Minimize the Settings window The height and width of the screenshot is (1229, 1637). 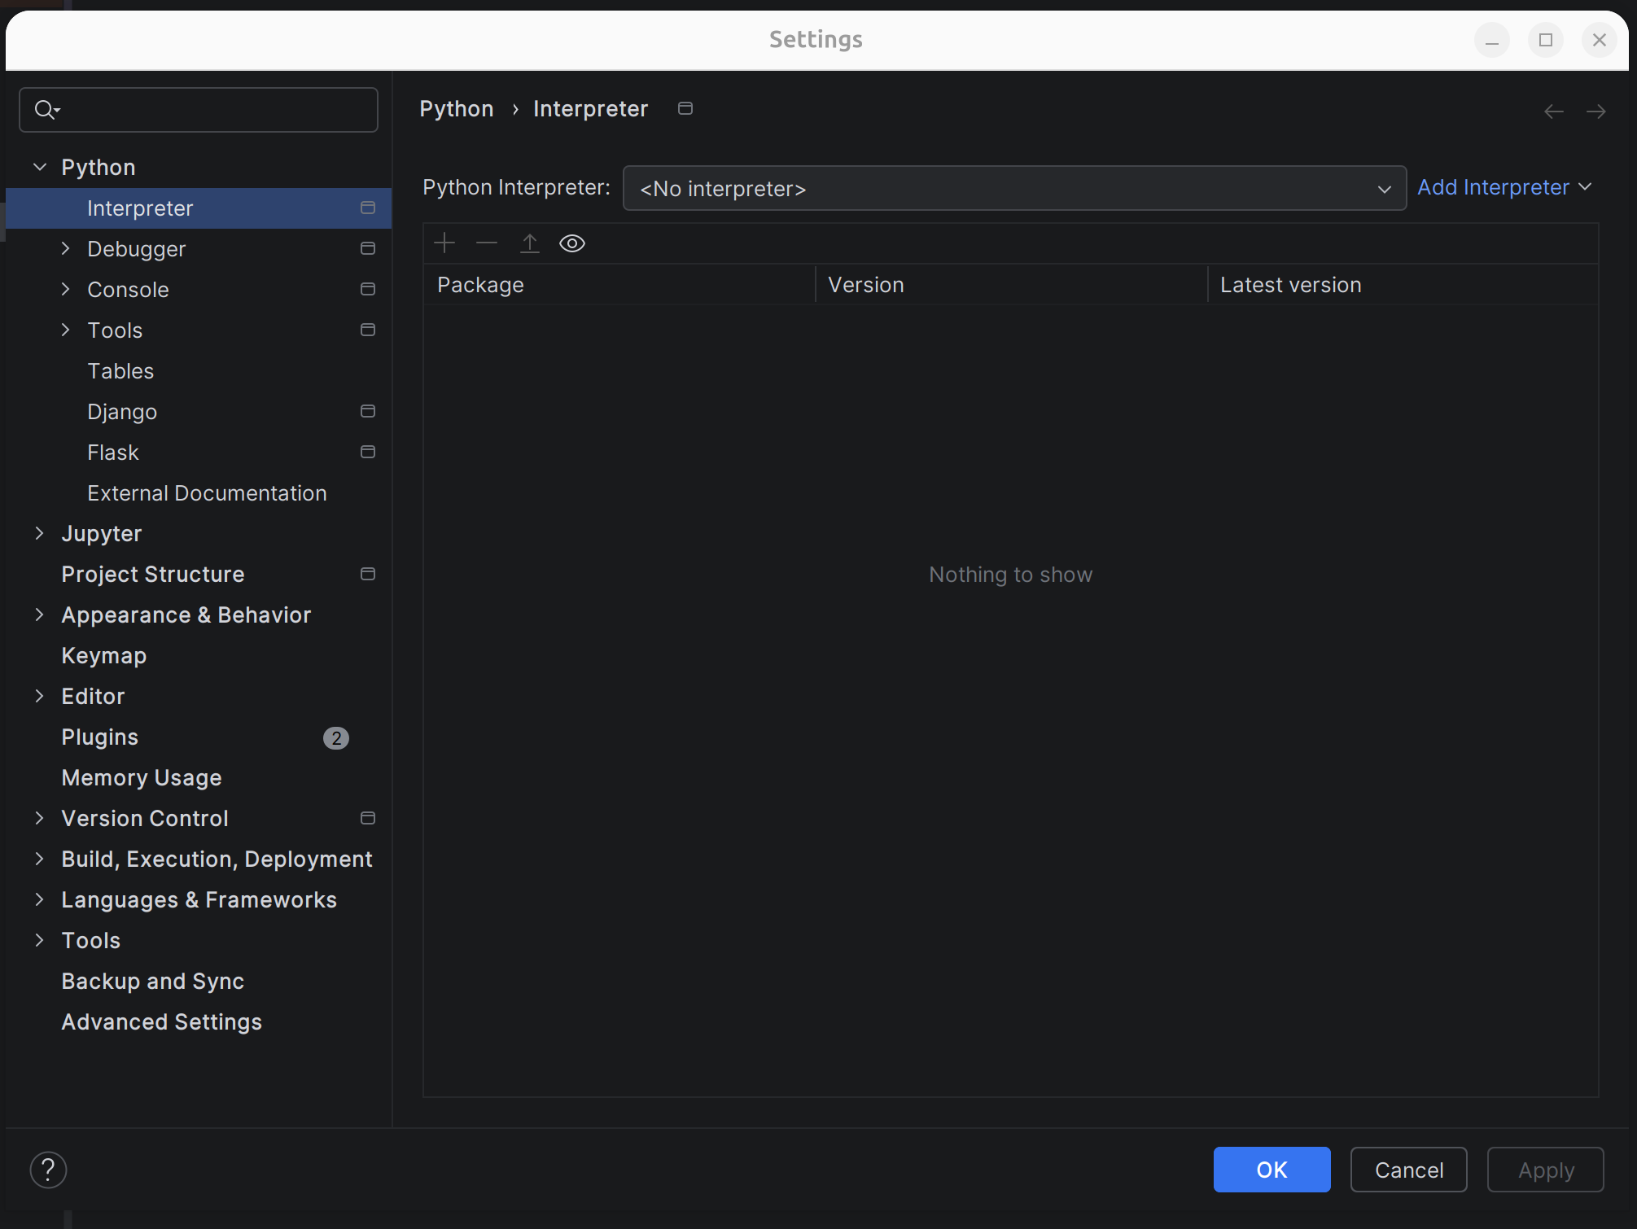tap(1492, 40)
